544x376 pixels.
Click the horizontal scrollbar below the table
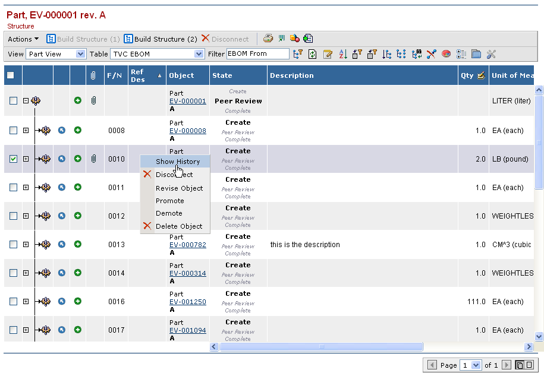pos(321,347)
